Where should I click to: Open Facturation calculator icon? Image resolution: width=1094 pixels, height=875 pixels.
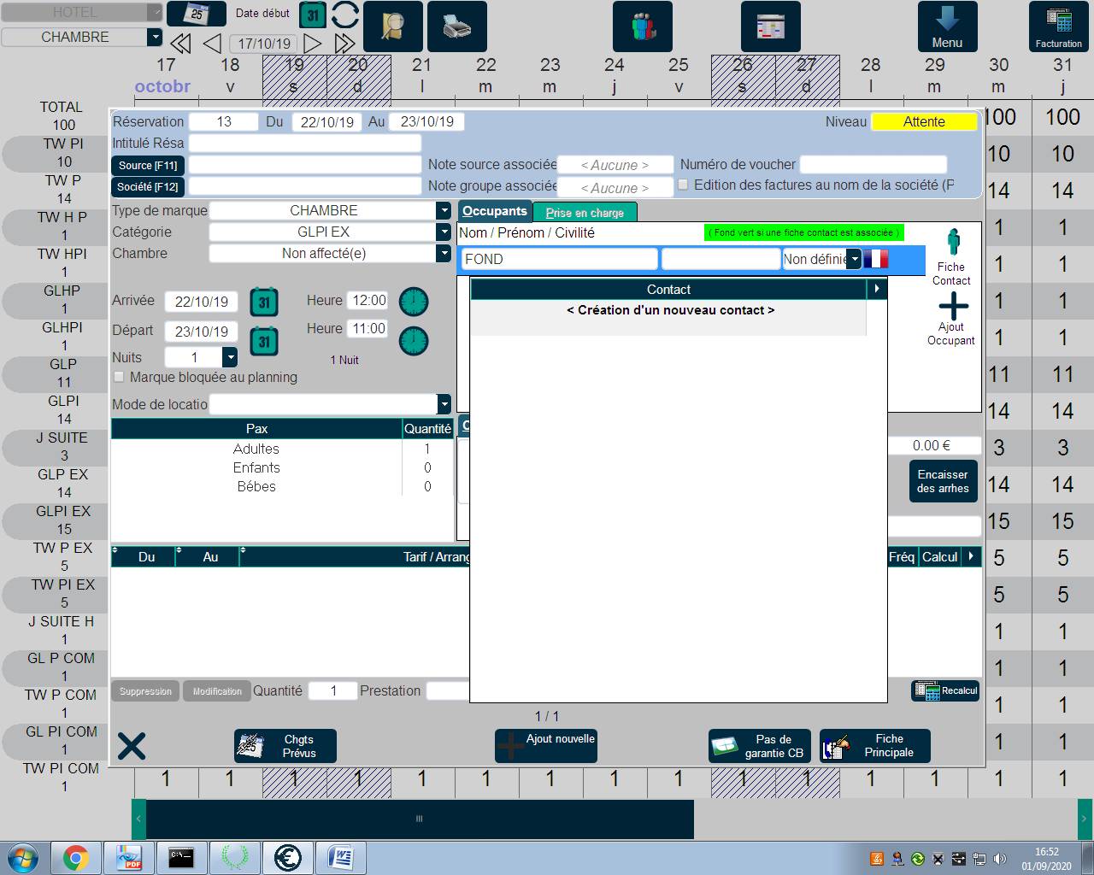point(1058,21)
